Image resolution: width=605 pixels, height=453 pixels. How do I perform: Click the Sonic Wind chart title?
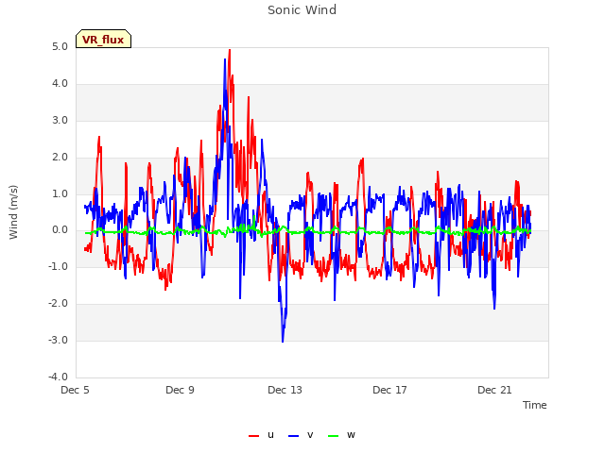302,9
